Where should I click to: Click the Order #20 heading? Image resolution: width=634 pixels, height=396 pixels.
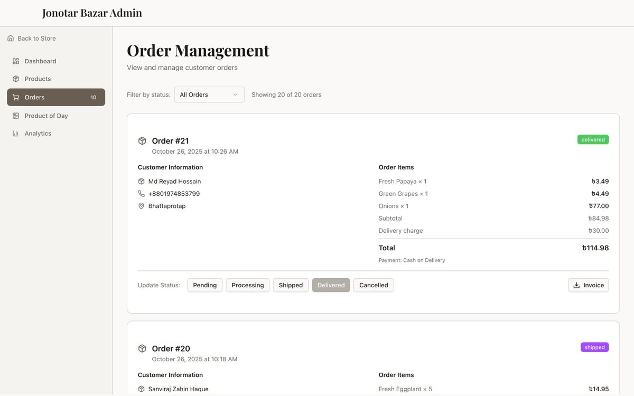tap(171, 348)
